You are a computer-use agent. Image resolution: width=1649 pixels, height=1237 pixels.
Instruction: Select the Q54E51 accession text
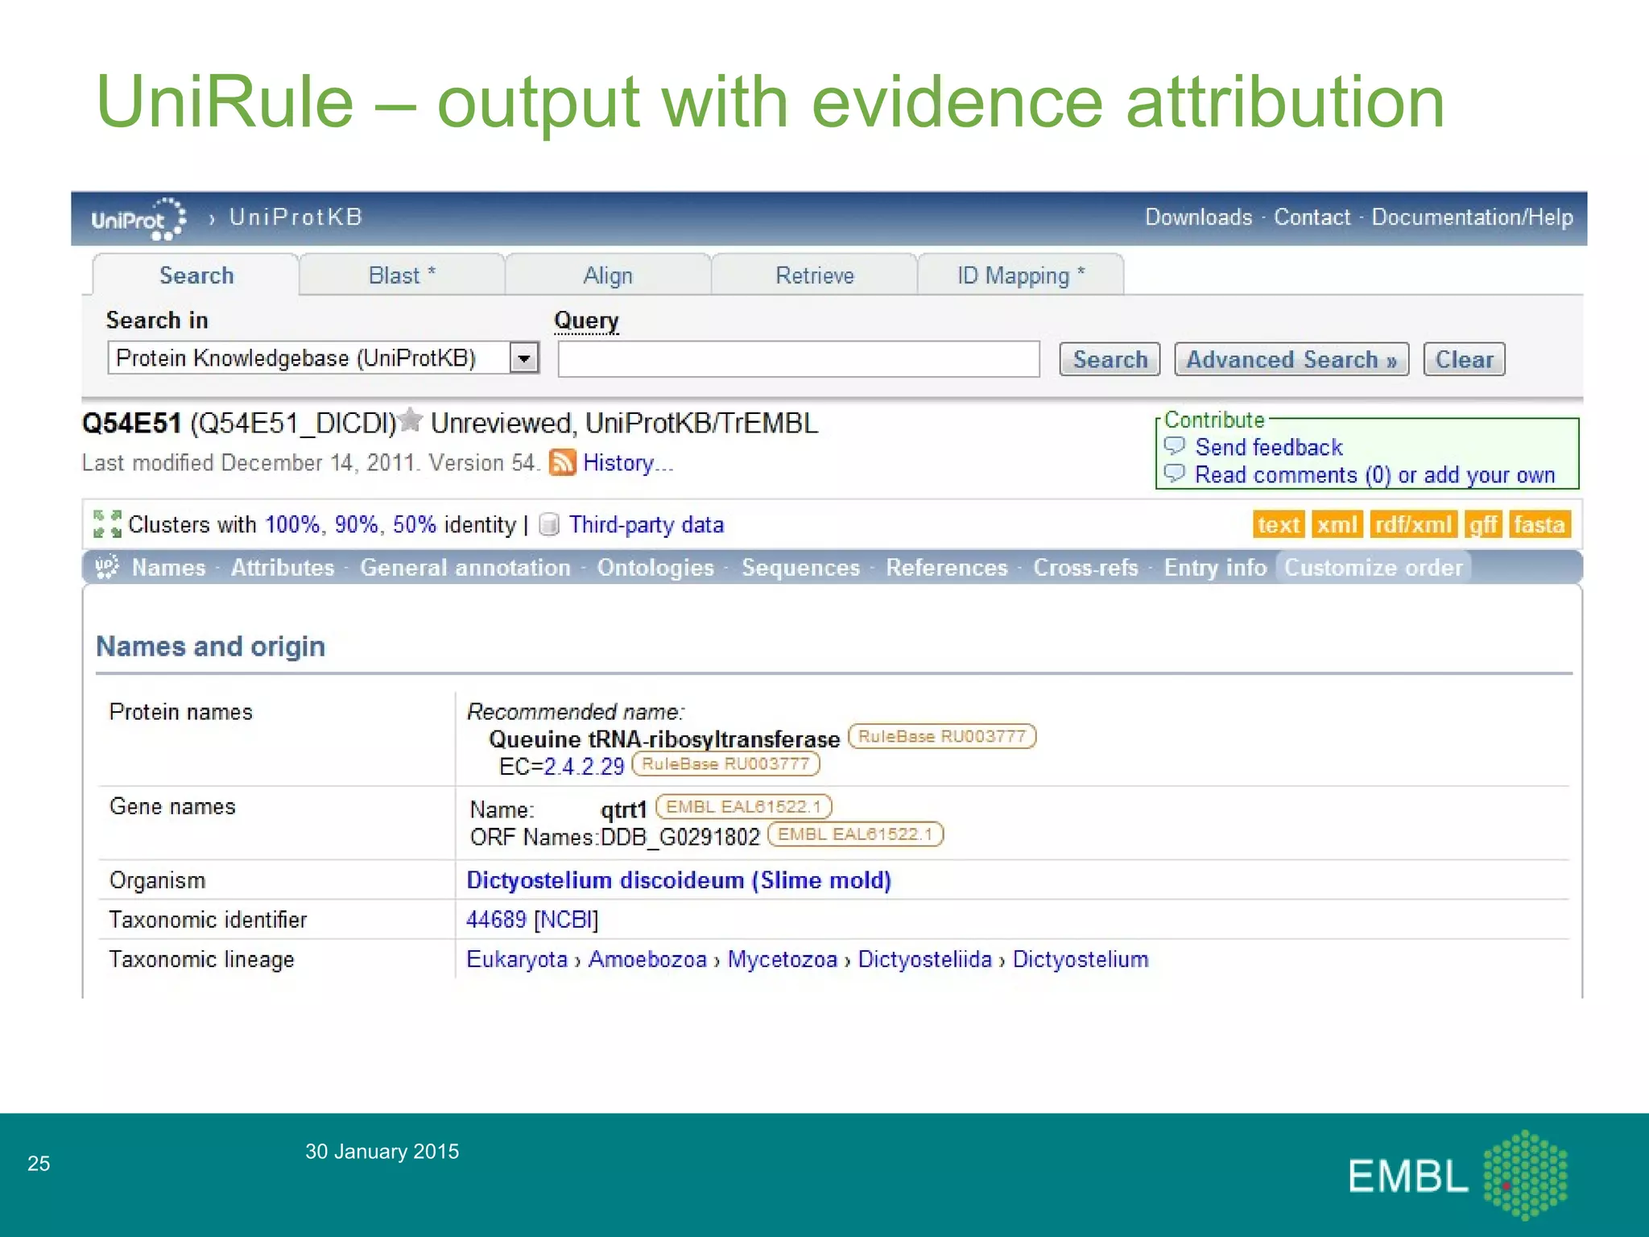[131, 423]
